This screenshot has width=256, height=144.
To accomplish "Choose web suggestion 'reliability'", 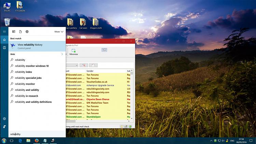I will 37,60.
